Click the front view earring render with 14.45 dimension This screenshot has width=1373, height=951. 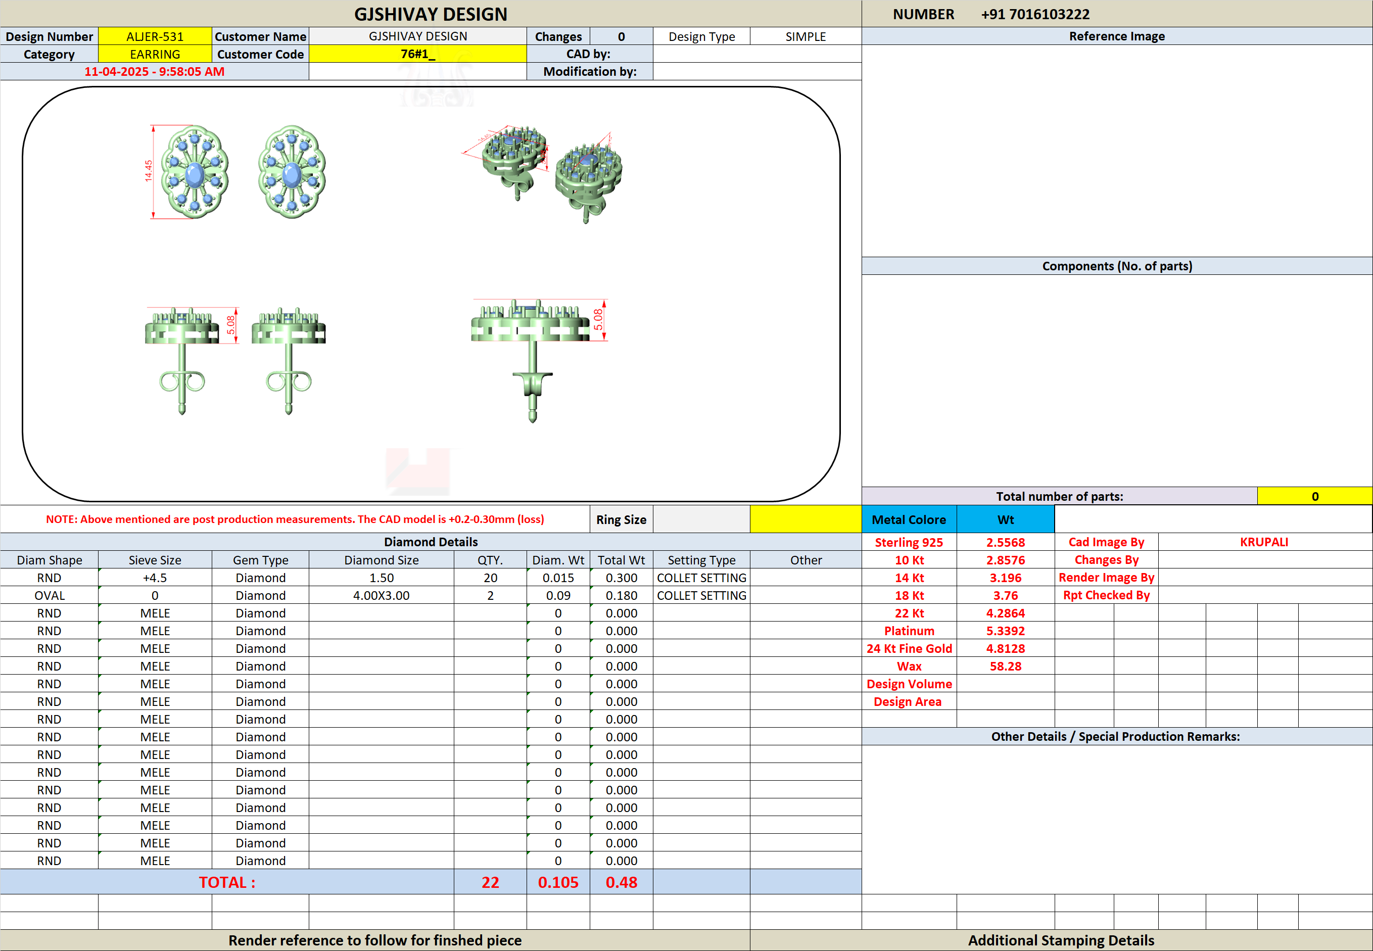(187, 172)
